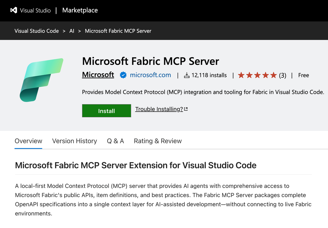Click the extension description sentence
Image resolution: width=328 pixels, height=228 pixels.
click(x=203, y=92)
